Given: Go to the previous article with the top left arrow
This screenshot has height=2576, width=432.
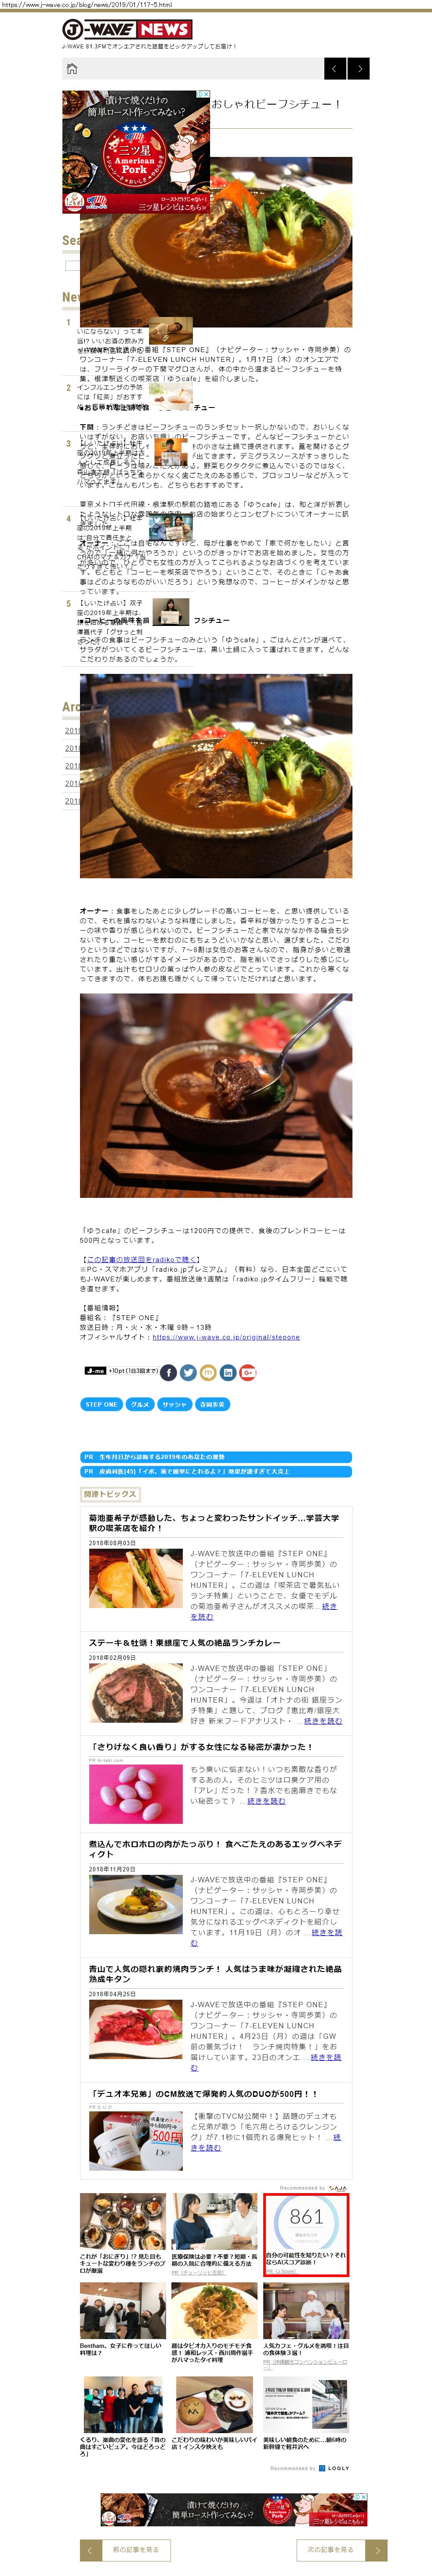Looking at the screenshot, I should click(x=335, y=68).
